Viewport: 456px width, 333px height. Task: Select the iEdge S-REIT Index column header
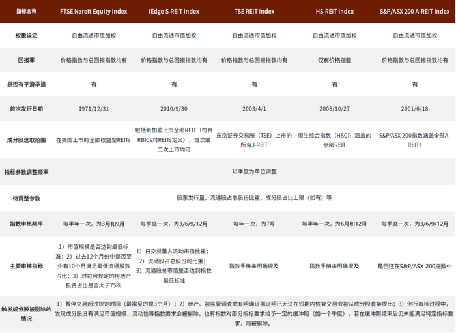[174, 12]
